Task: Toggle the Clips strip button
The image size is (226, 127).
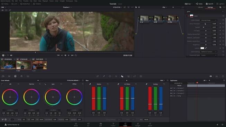Action: pyautogui.click(x=189, y=4)
